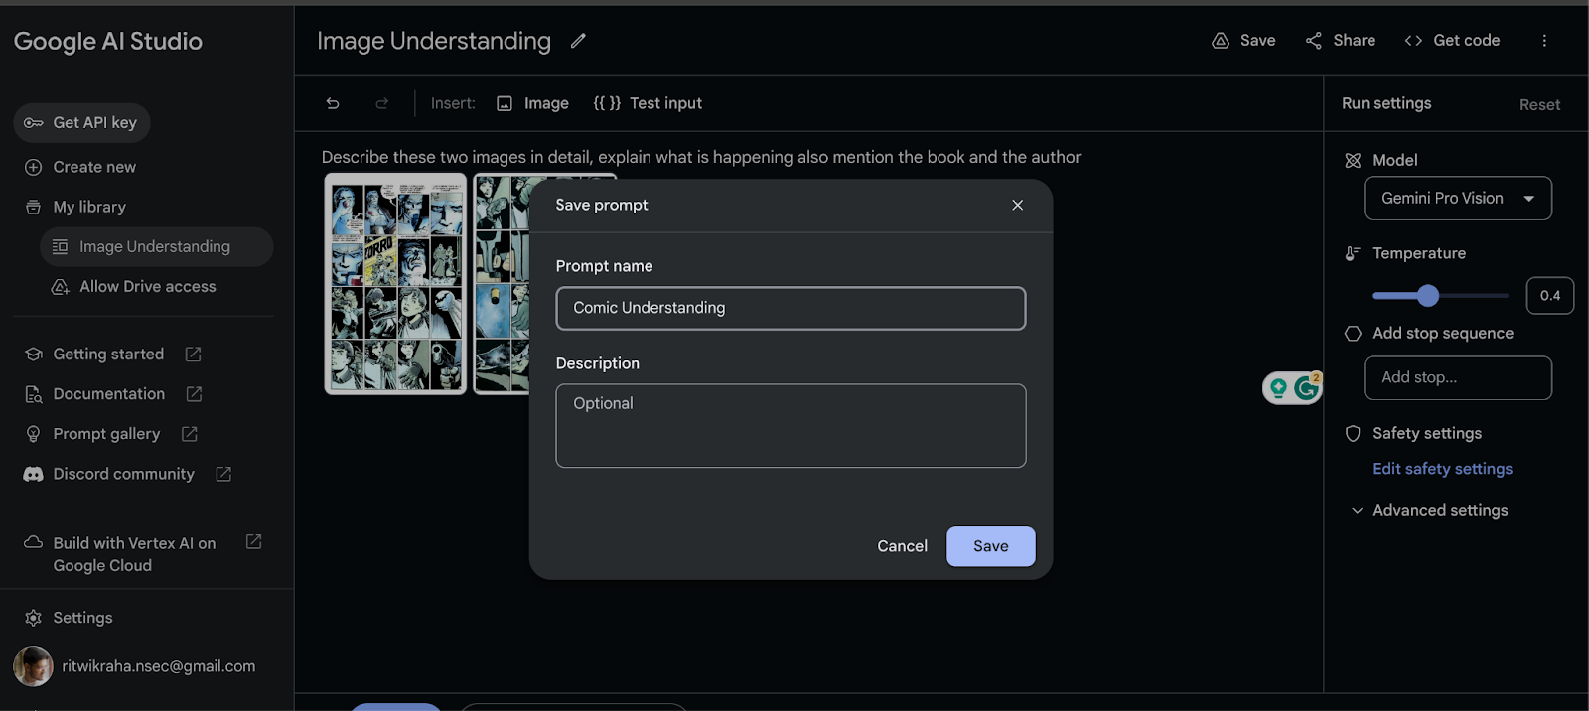Viewport: 1589px width, 711px height.
Task: Click the Create new plus icon
Action: pos(33,168)
